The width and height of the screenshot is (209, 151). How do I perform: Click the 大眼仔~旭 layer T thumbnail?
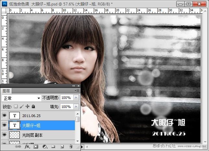[15, 125]
